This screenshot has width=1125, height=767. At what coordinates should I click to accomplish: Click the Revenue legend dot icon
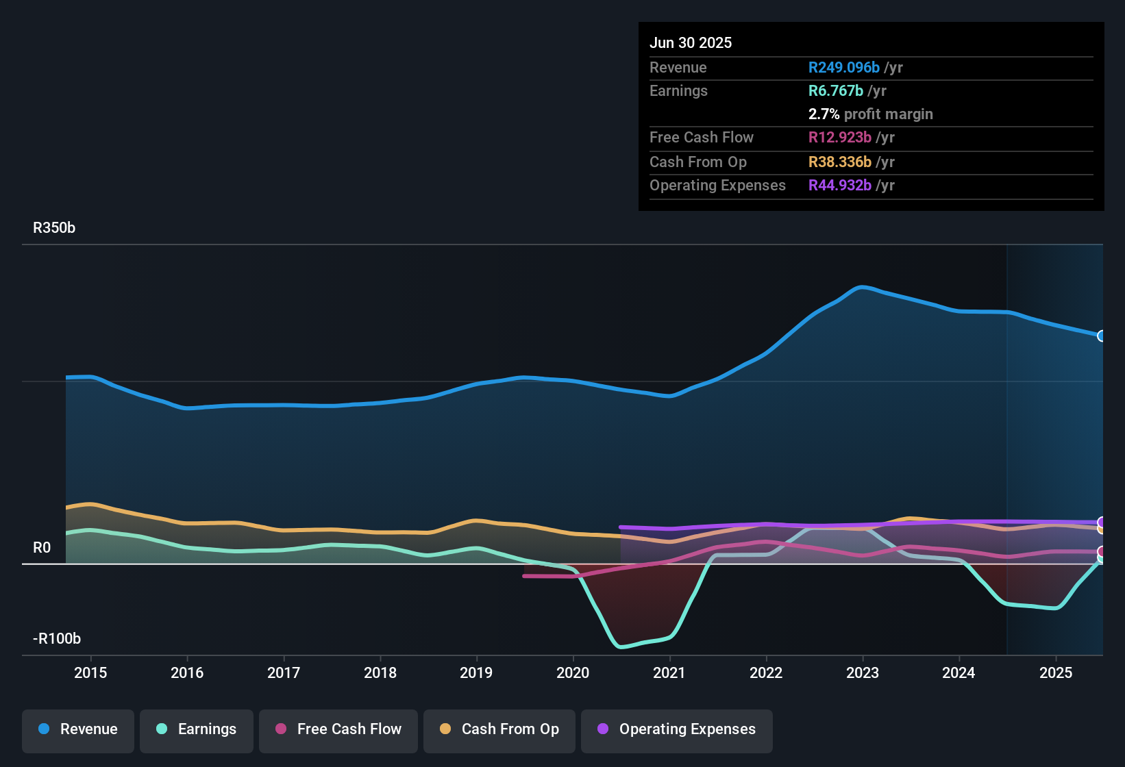pos(43,729)
